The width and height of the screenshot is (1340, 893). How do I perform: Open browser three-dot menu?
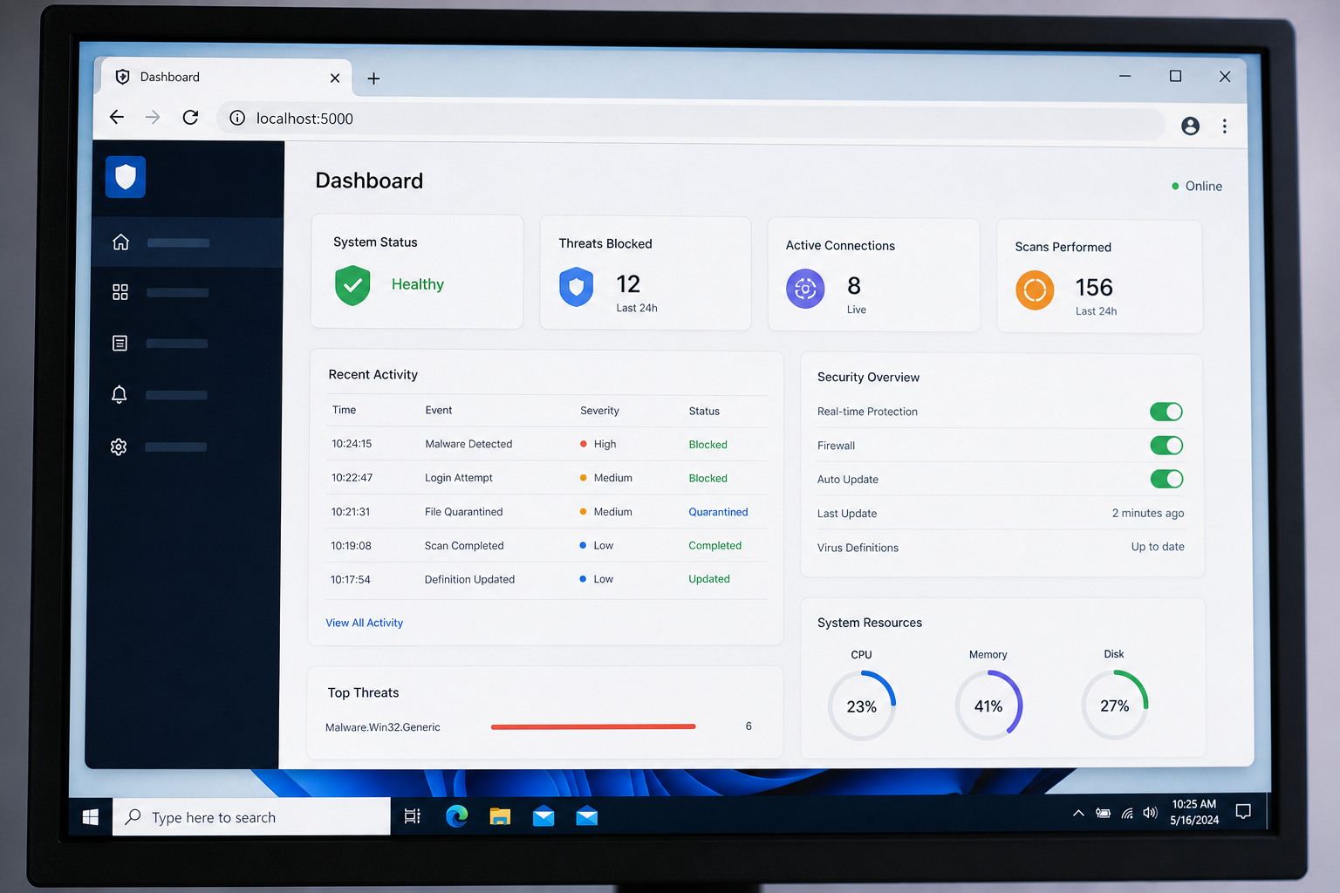click(1225, 126)
